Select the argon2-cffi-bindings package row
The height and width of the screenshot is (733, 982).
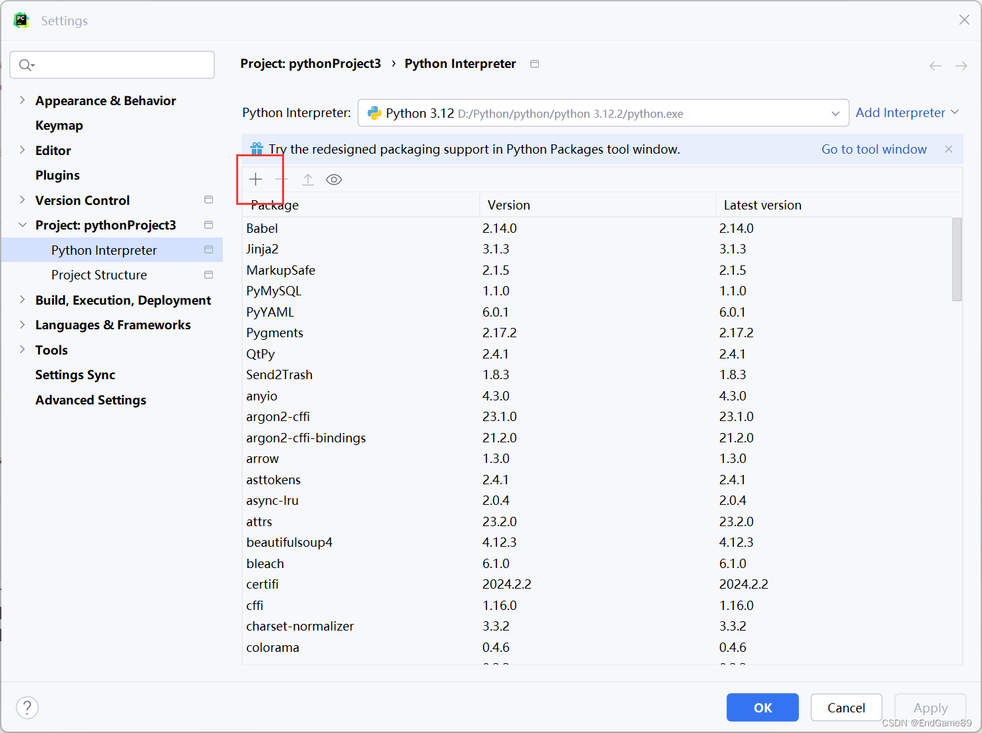pyautogui.click(x=597, y=438)
